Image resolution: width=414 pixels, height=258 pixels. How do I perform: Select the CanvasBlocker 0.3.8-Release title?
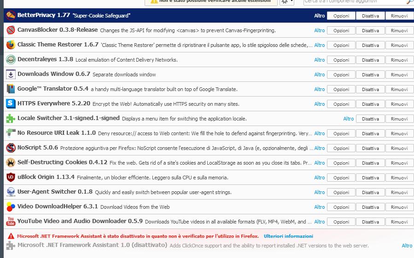[58, 30]
